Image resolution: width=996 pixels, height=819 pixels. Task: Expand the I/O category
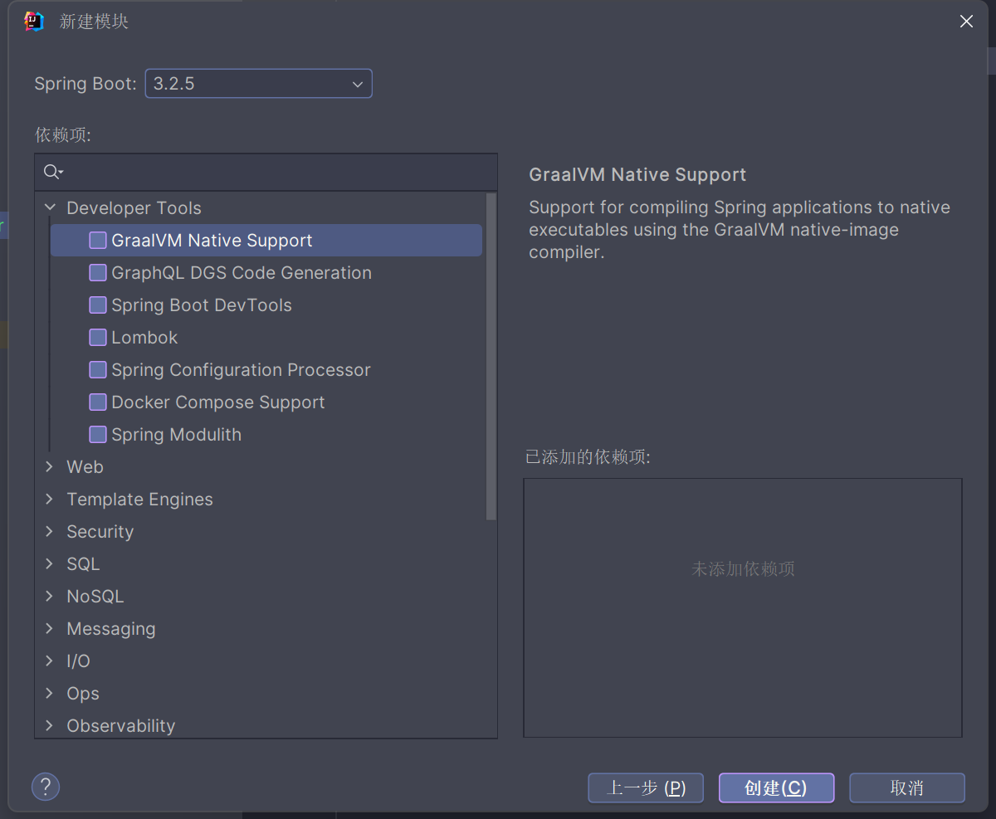[50, 661]
